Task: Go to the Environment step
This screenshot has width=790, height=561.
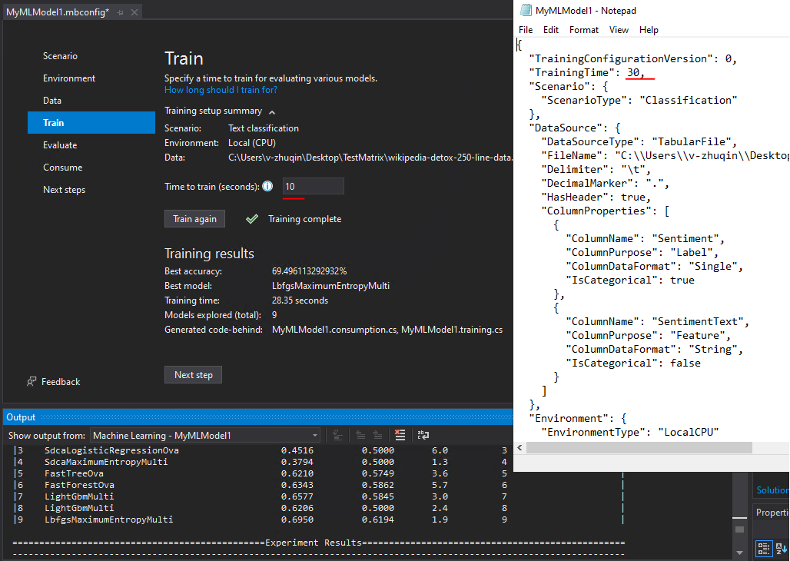Action: tap(69, 78)
